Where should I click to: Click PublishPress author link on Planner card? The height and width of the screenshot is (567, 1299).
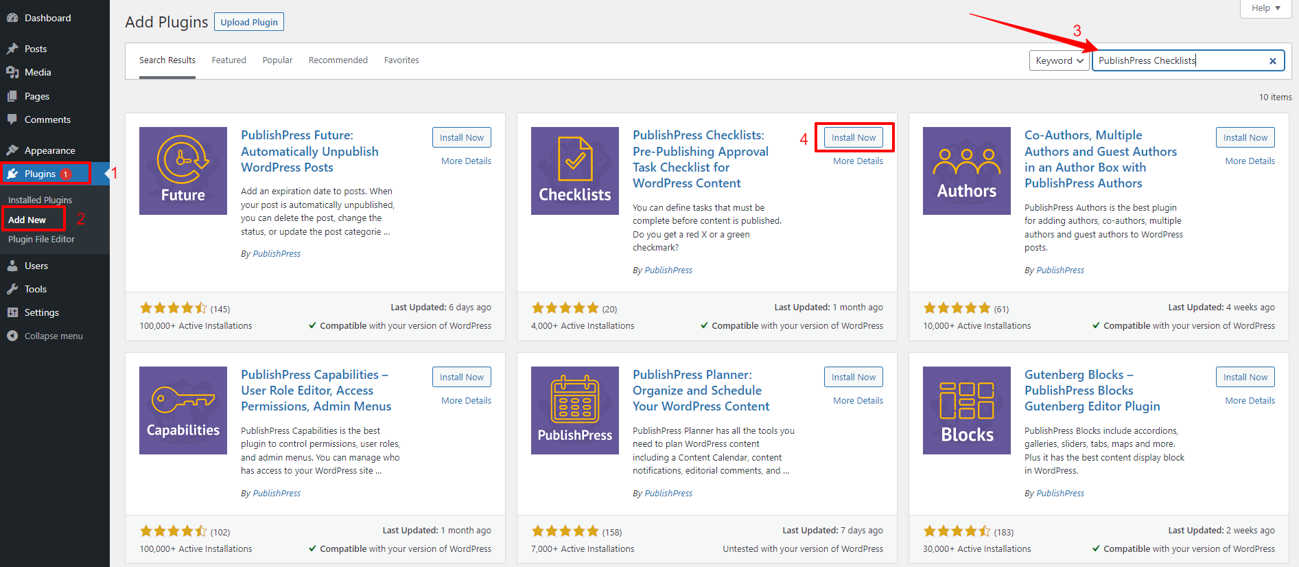[668, 494]
